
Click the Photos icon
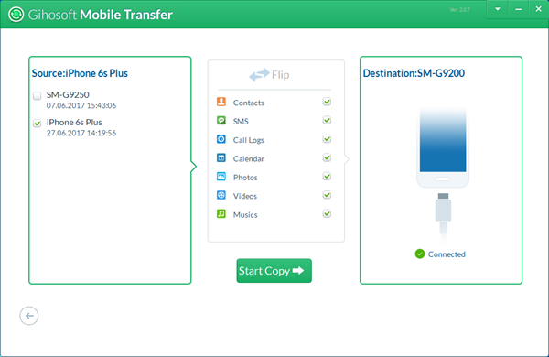(221, 177)
